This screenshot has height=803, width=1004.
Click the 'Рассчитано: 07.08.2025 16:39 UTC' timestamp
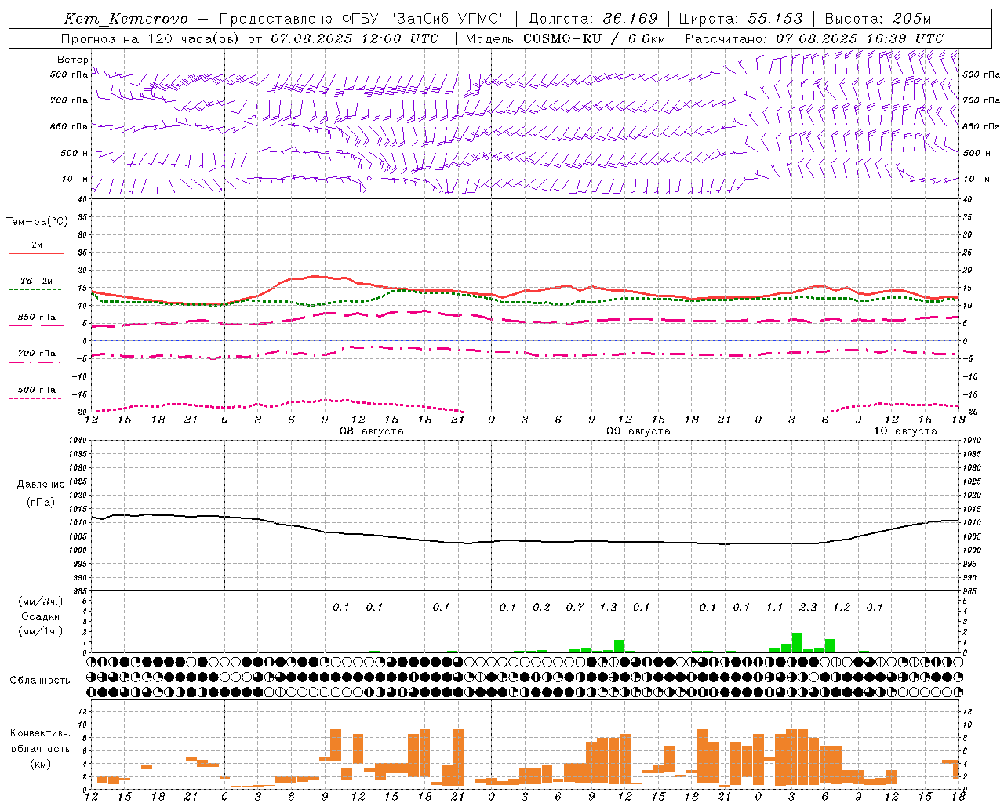[814, 38]
